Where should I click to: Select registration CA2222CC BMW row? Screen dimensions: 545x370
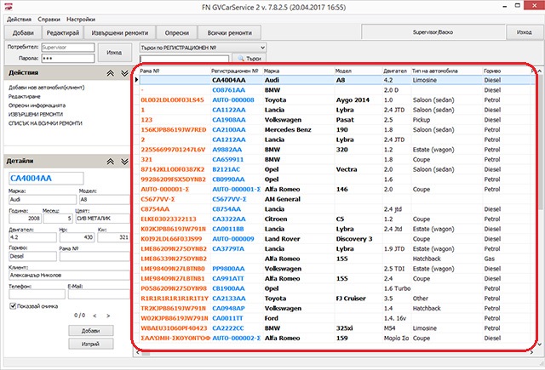tap(337, 328)
